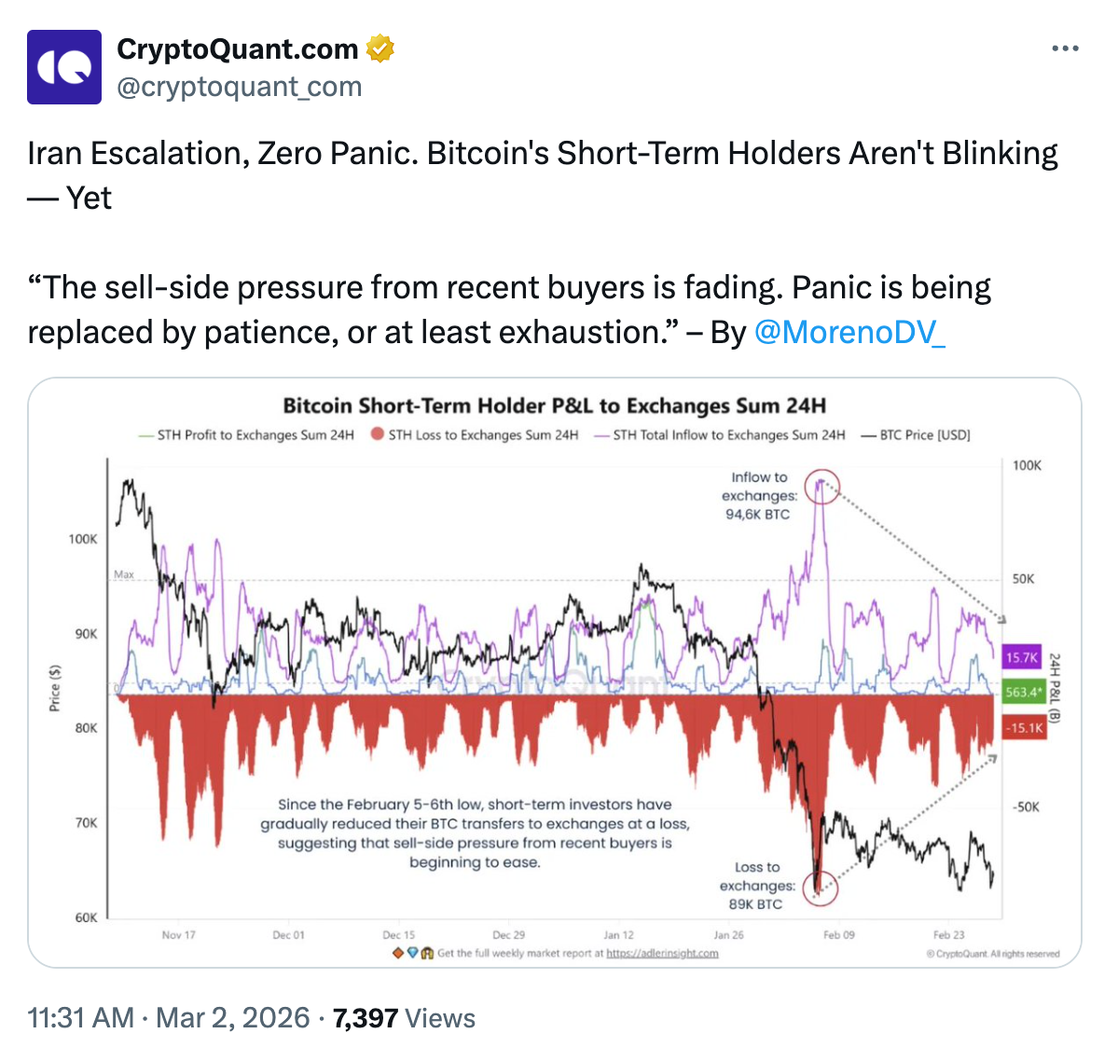Click the red -15.1K value label

pyautogui.click(x=1023, y=728)
